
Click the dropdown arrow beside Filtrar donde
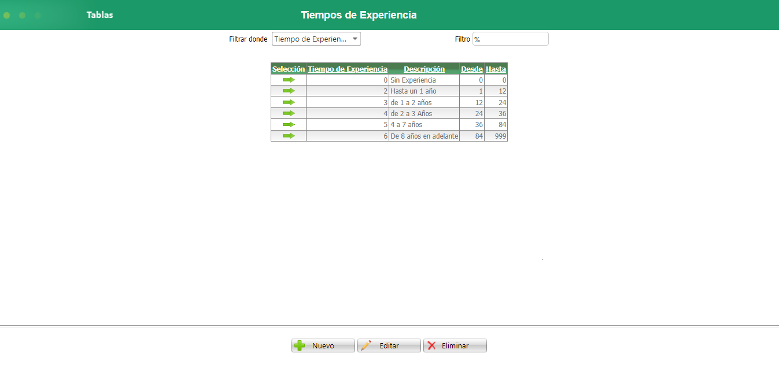[355, 39]
